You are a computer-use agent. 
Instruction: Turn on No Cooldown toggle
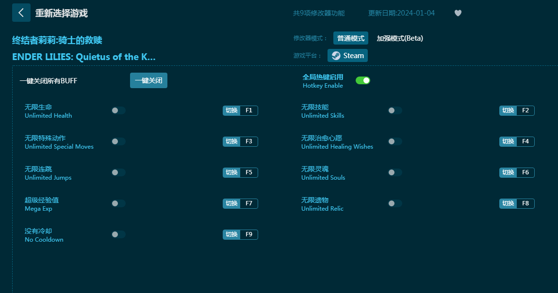(118, 234)
